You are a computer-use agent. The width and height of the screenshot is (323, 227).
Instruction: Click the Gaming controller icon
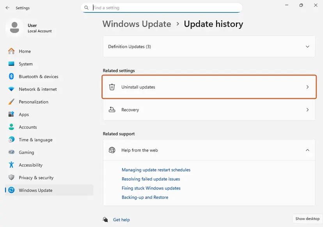click(11, 152)
